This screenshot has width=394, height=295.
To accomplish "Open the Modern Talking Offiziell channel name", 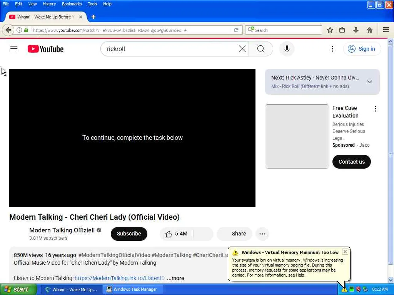I will (x=62, y=230).
